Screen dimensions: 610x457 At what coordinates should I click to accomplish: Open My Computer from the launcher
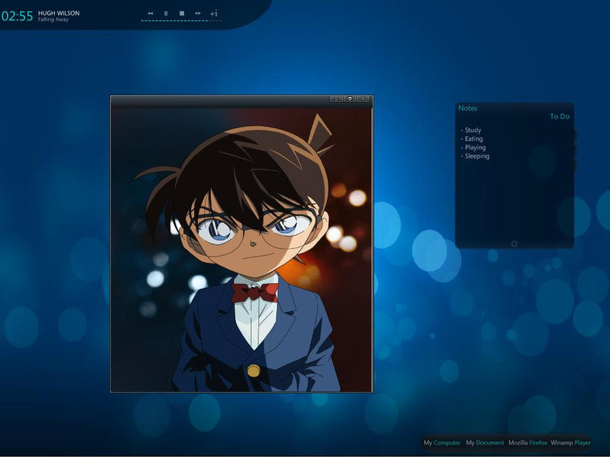442,443
